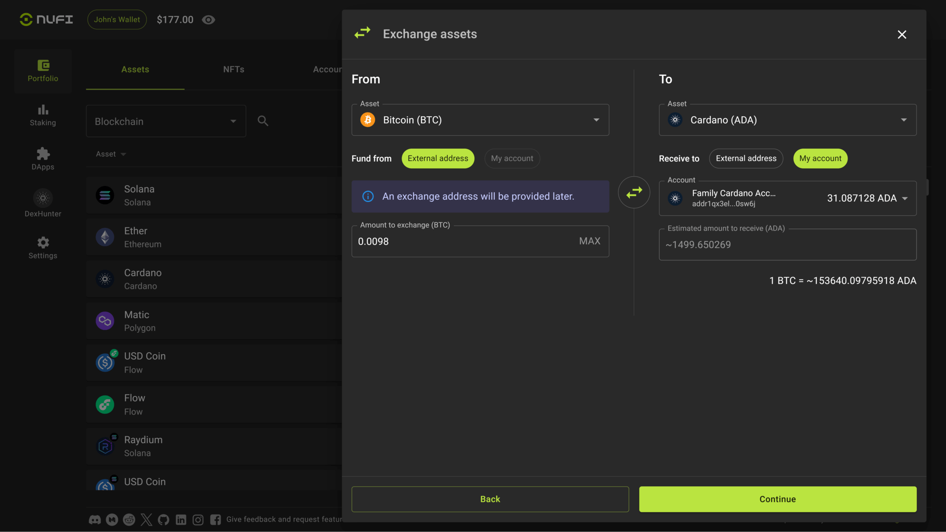Select My account for Receive to
The image size is (946, 532).
pyautogui.click(x=820, y=158)
